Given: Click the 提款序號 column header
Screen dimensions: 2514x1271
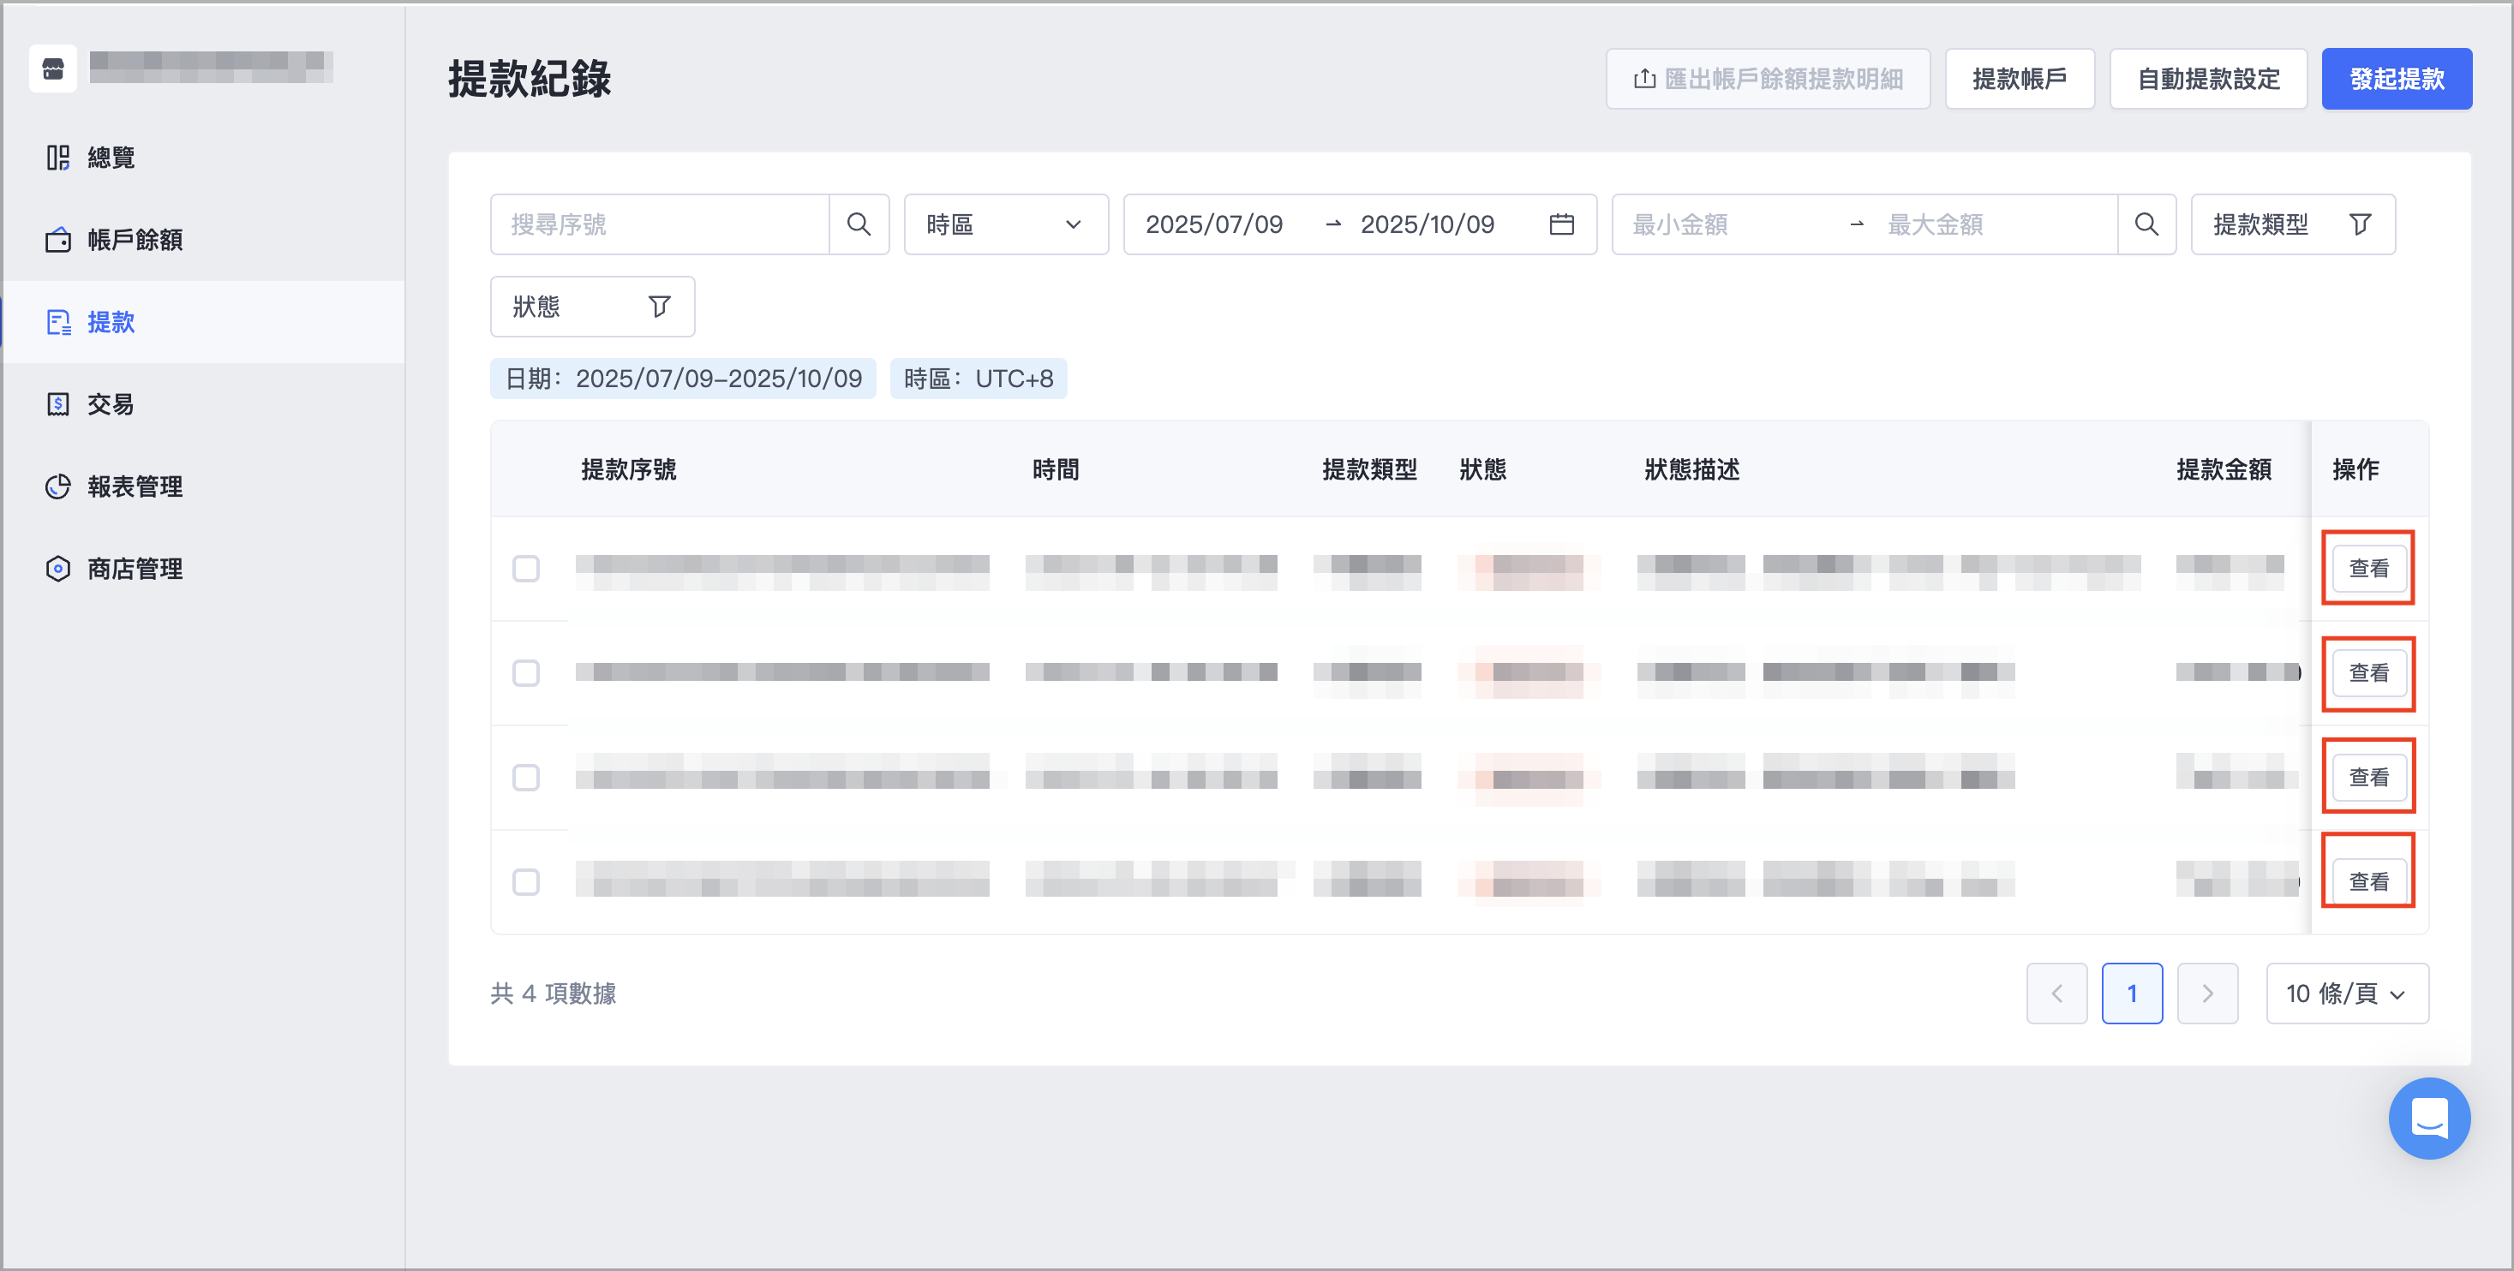Looking at the screenshot, I should point(629,469).
